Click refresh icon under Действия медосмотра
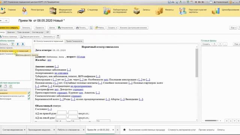The height and width of the screenshot is (135, 240). [x=10, y=86]
